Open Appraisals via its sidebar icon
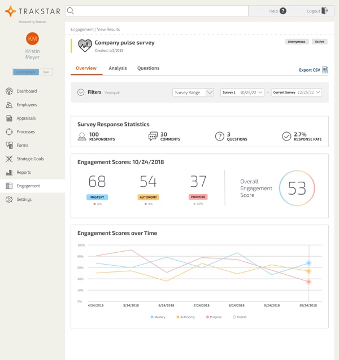The image size is (339, 360). click(x=9, y=118)
